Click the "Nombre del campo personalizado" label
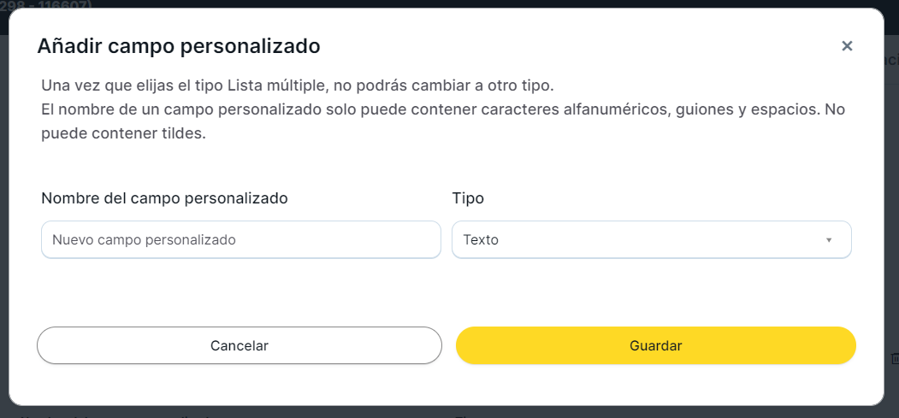899x418 pixels. pyautogui.click(x=164, y=198)
